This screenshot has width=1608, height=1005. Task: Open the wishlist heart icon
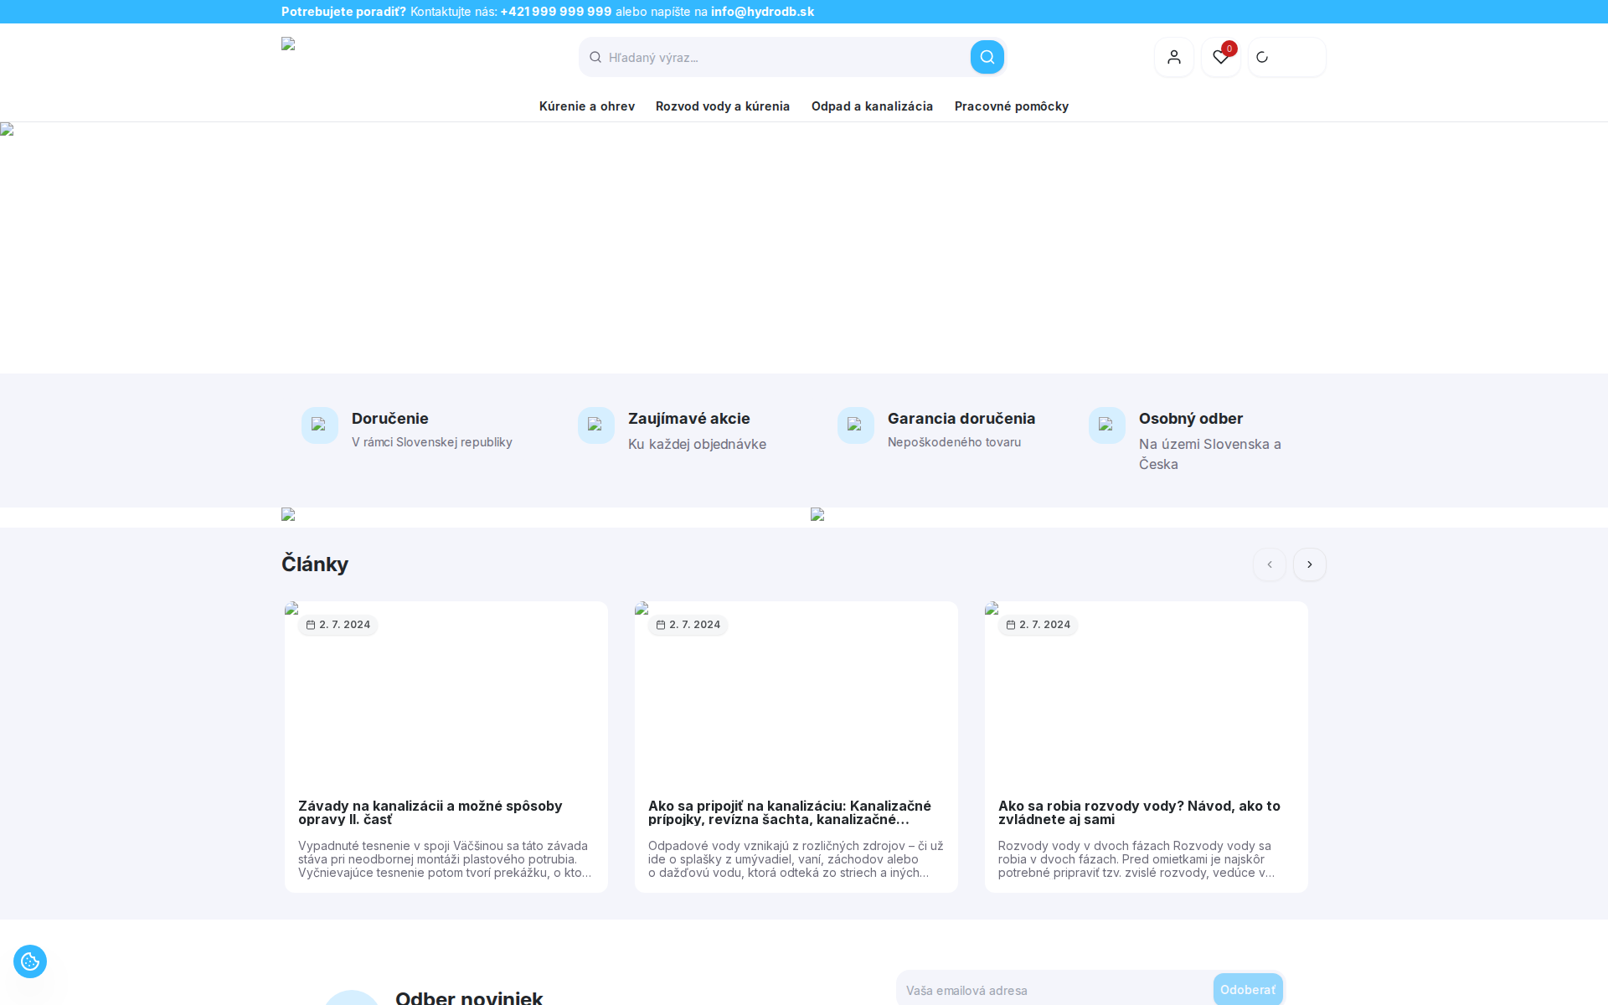pos(1220,56)
